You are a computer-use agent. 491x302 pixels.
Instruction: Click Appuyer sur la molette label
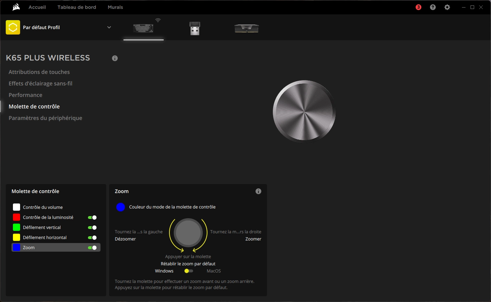click(188, 257)
